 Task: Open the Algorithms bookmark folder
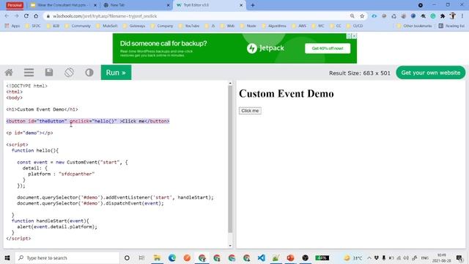click(x=273, y=26)
